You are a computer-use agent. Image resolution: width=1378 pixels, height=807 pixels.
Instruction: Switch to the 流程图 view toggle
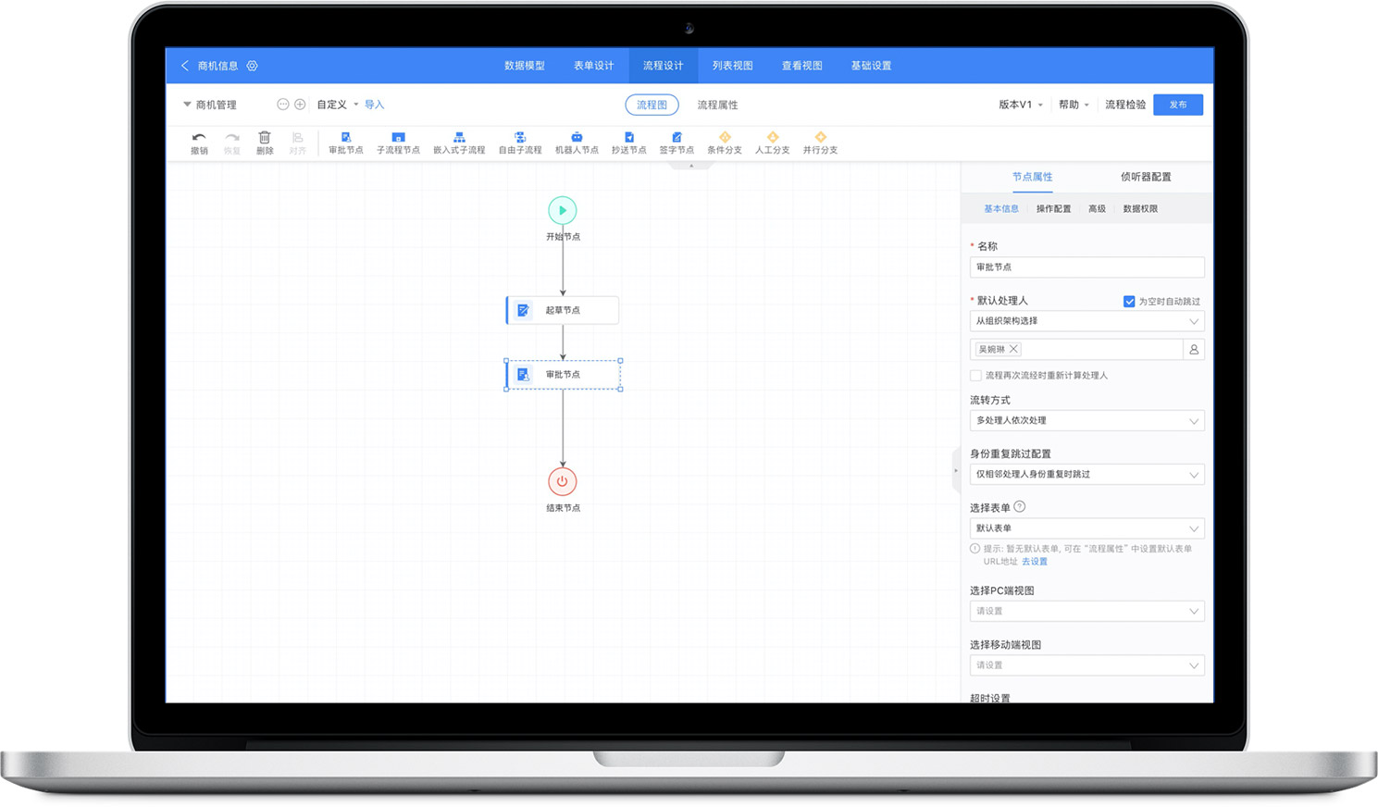(652, 105)
